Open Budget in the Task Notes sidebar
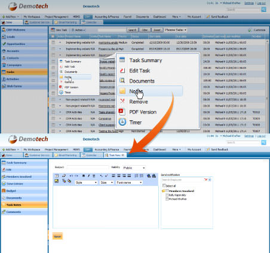The image size is (270, 253). (x=24, y=191)
